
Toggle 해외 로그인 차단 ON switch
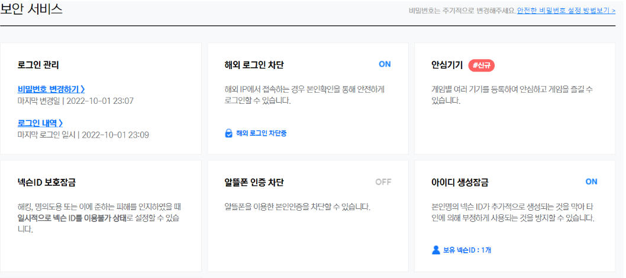tap(385, 64)
